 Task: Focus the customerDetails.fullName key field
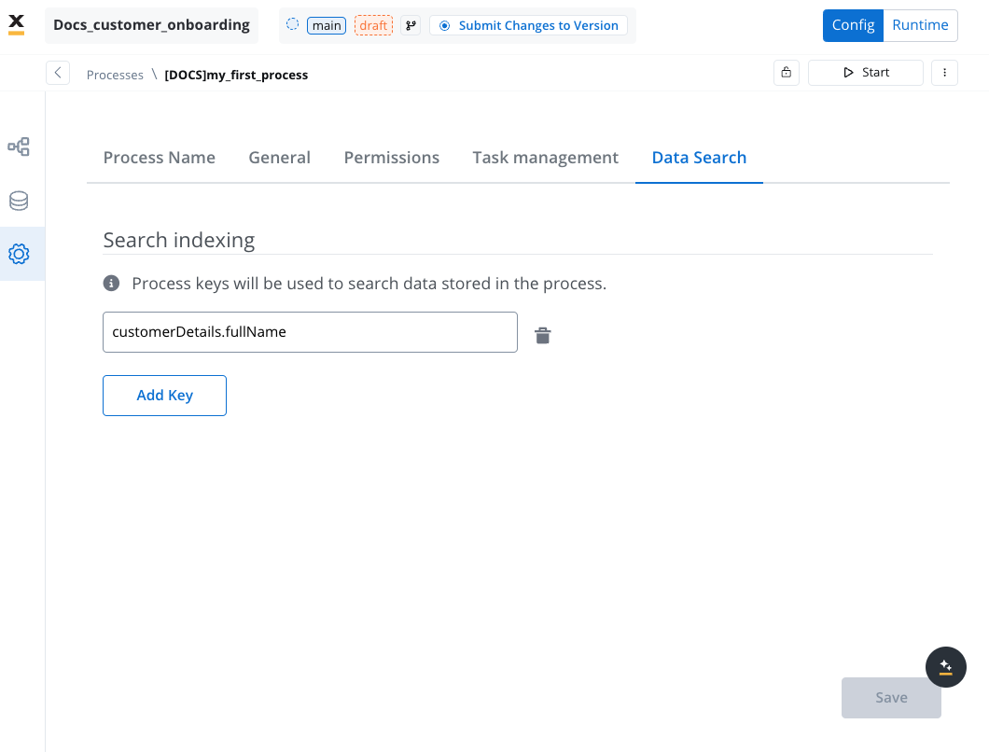point(310,332)
